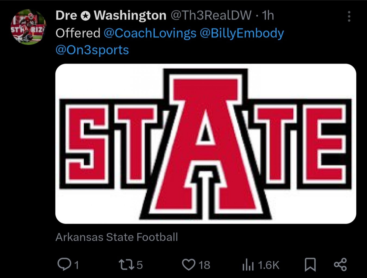
Task: Go to the @On3sports mention
Action: pos(92,50)
